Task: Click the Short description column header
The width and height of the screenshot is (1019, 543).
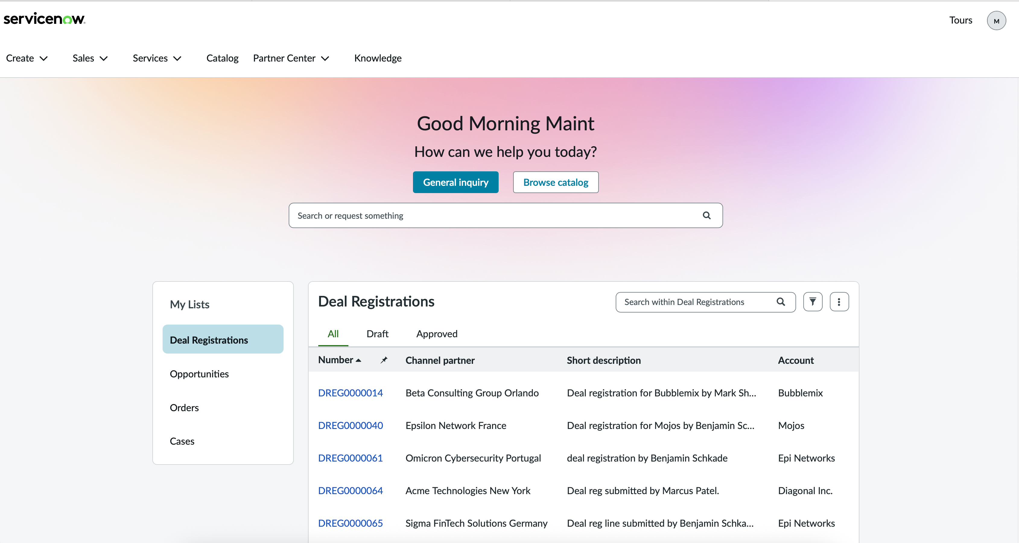Action: point(604,360)
